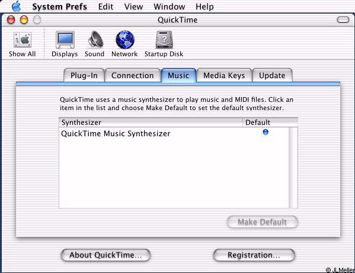Open the View menu
This screenshot has width=355, height=273.
pos(133,7)
